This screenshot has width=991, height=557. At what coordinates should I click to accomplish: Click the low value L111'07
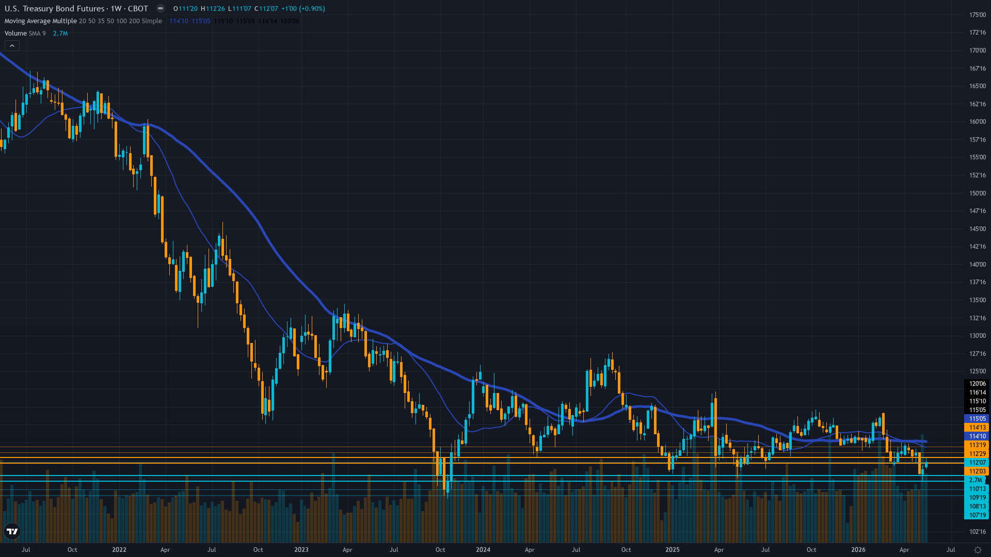pyautogui.click(x=239, y=9)
